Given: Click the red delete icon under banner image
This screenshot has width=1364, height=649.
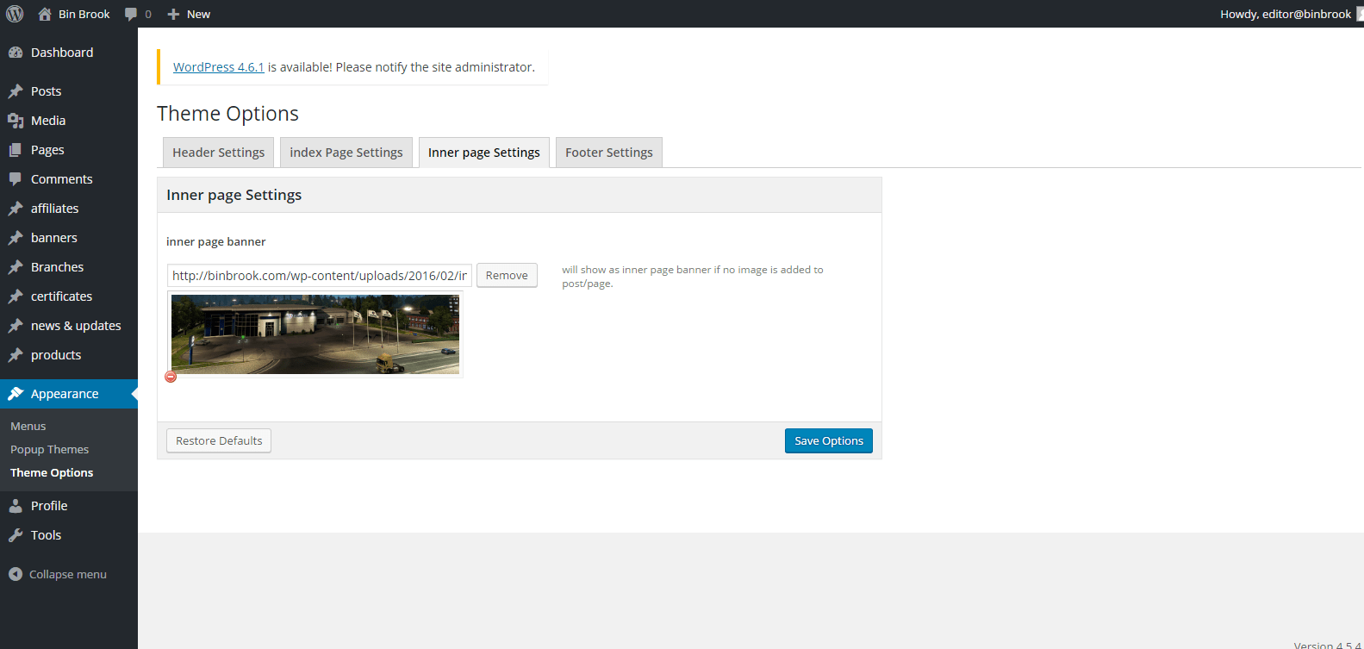Looking at the screenshot, I should pyautogui.click(x=171, y=377).
